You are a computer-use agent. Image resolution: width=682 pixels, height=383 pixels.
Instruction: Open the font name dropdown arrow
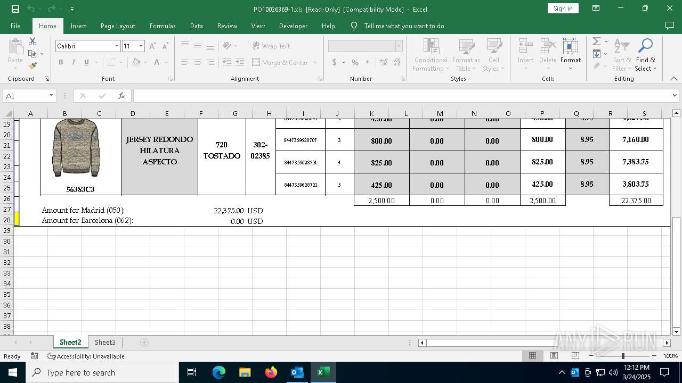tap(117, 46)
